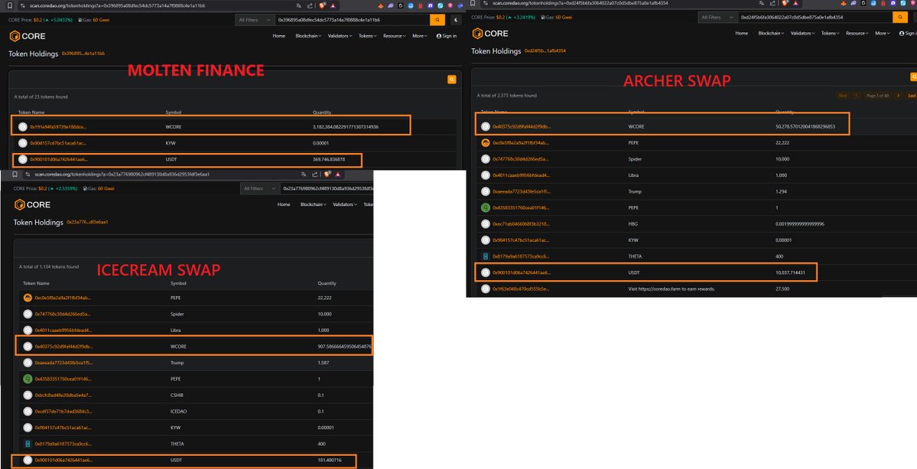Click green PEPE frog icon in Archer Swap table
Image resolution: width=917 pixels, height=469 pixels.
pos(486,207)
